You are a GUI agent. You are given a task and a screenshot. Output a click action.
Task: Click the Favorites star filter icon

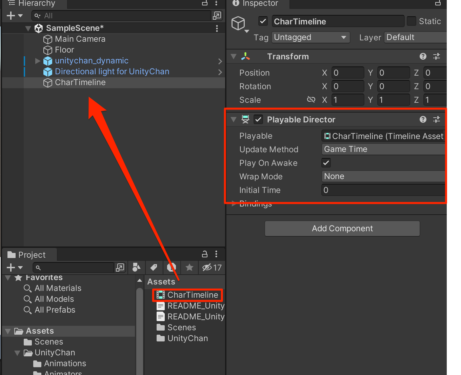point(189,268)
